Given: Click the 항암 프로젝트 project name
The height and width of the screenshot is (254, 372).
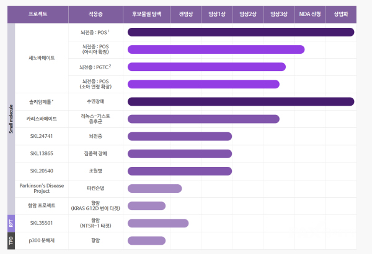Looking at the screenshot, I should click(x=42, y=206).
